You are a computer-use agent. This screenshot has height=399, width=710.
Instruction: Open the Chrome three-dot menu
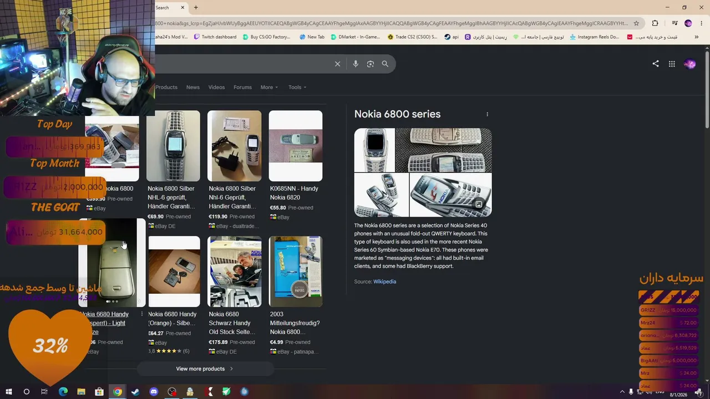pyautogui.click(x=702, y=23)
